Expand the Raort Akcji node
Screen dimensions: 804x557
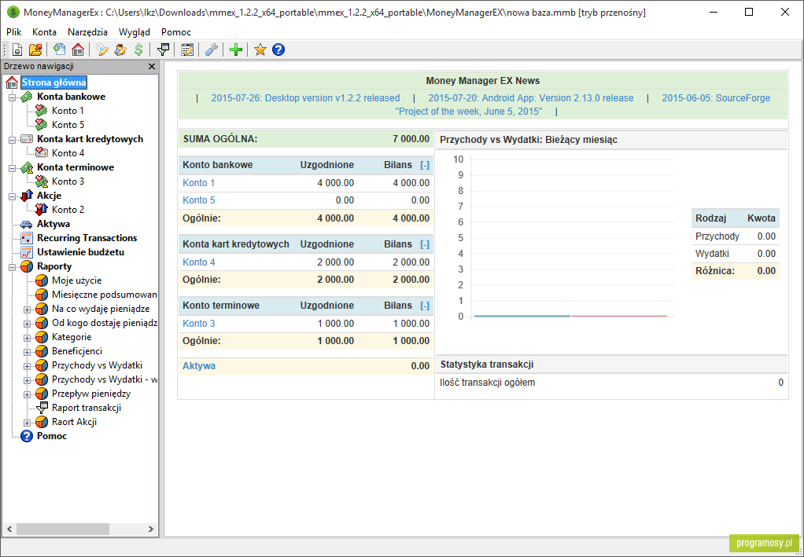(28, 423)
